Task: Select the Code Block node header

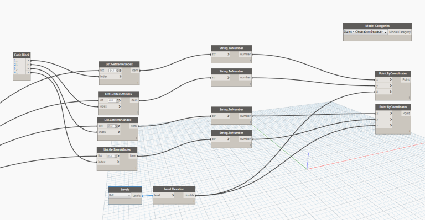Action: coord(22,55)
